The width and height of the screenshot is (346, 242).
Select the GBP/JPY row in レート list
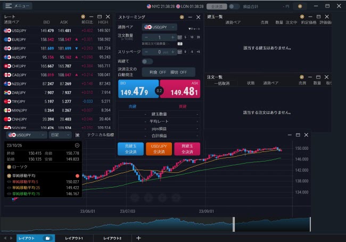coord(57,48)
